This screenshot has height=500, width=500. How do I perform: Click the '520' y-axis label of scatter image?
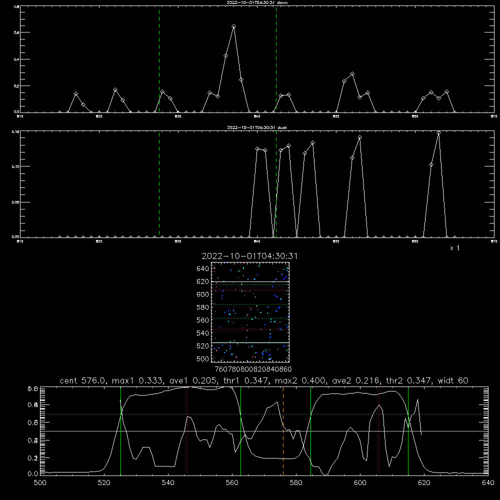pyautogui.click(x=203, y=346)
